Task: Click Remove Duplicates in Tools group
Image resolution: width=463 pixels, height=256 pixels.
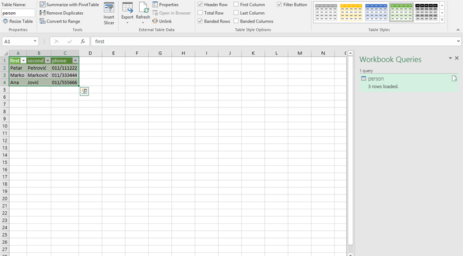Action: tap(62, 13)
